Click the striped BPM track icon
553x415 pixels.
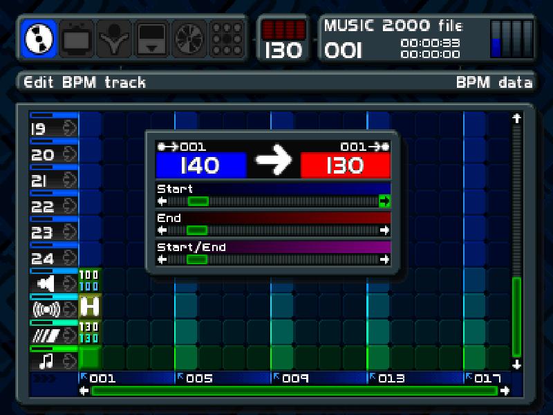click(x=46, y=335)
